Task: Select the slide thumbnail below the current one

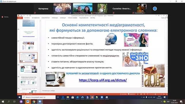Action: click(x=29, y=69)
